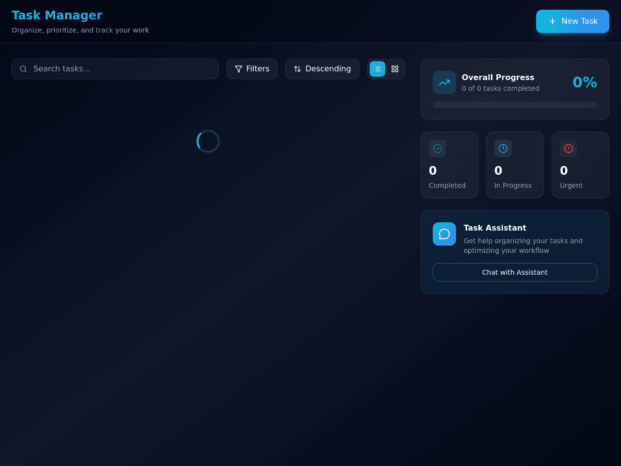Click the Task Assistant heading
The image size is (621, 466).
point(495,228)
